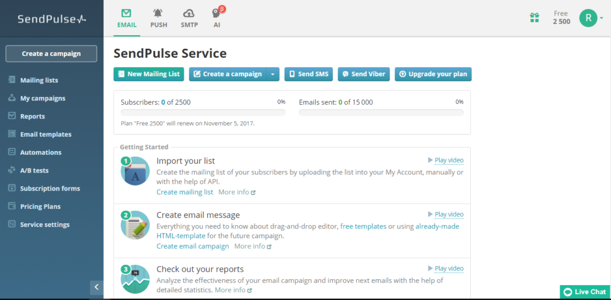This screenshot has height=300, width=611.
Task: Click the EMAIL envelope icon
Action: click(126, 13)
